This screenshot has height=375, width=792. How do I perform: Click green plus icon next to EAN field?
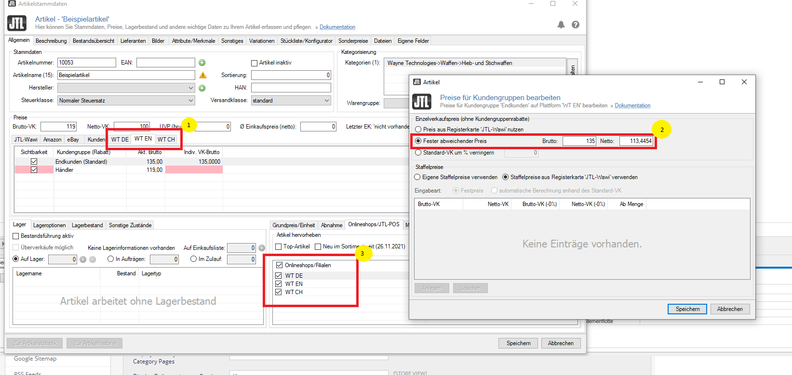tap(202, 63)
